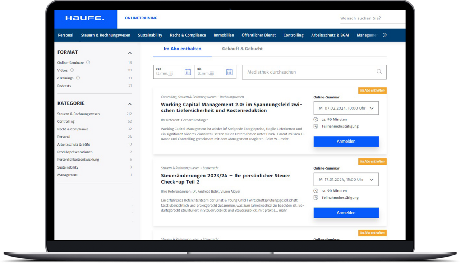Click Anmelden for Working Capital Management seminar
This screenshot has height=263, width=460.
346,141
